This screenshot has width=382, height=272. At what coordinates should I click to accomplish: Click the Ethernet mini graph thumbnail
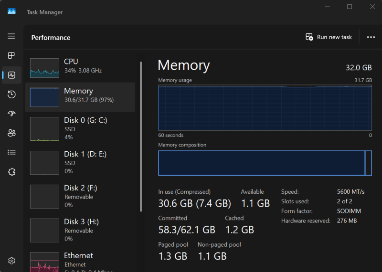click(x=44, y=262)
